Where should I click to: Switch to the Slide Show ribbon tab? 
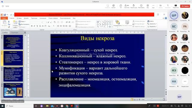pos(53,18)
